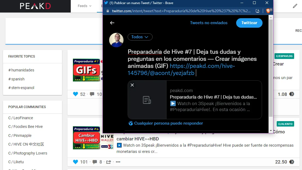Minimize the Twitter popup window

pos(242,3)
